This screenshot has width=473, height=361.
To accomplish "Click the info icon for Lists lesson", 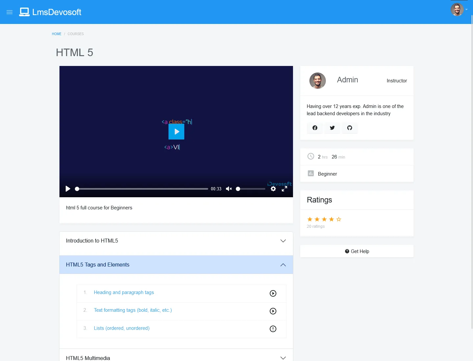I will coord(273,329).
